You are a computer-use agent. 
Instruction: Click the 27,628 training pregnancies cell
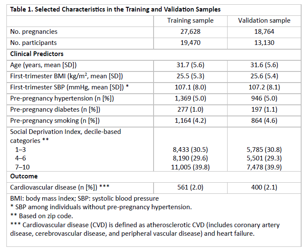click(x=190, y=31)
